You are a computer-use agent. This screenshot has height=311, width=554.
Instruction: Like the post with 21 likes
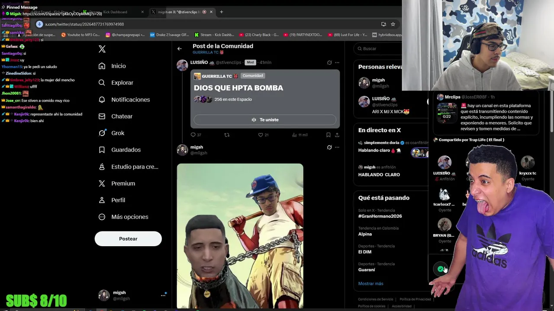coord(263,135)
